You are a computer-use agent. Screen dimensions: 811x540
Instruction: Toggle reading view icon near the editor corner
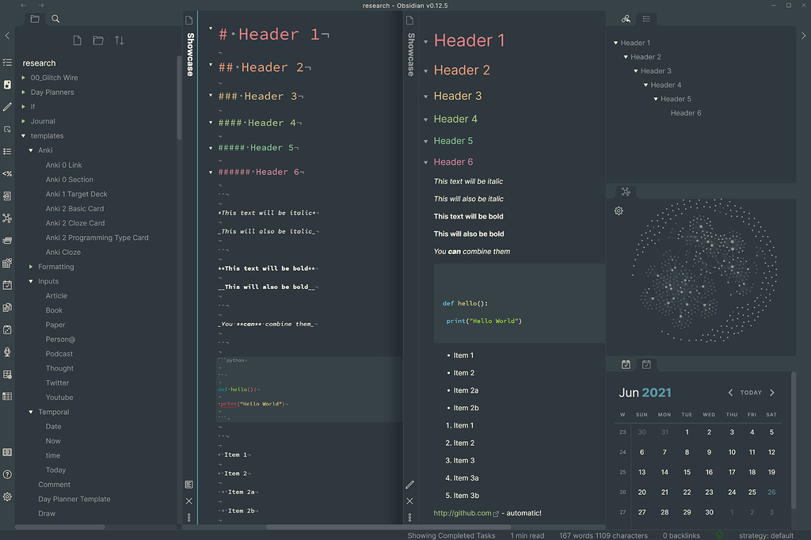click(188, 484)
